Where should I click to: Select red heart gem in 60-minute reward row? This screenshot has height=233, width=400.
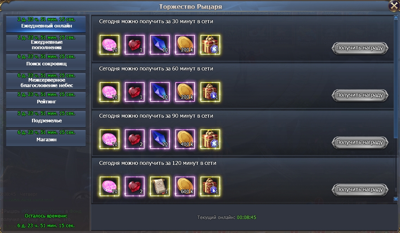[x=135, y=92]
